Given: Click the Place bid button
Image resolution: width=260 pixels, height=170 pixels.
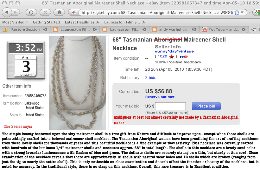Looking at the screenshot, I should point(206,106).
